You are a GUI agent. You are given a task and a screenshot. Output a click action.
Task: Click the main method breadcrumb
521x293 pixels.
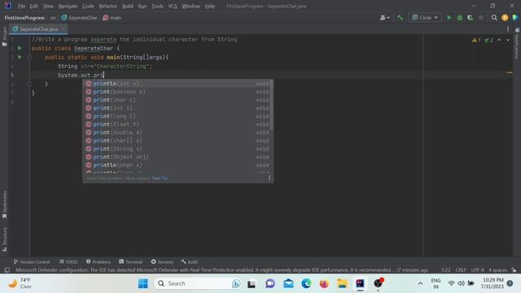pos(112,18)
